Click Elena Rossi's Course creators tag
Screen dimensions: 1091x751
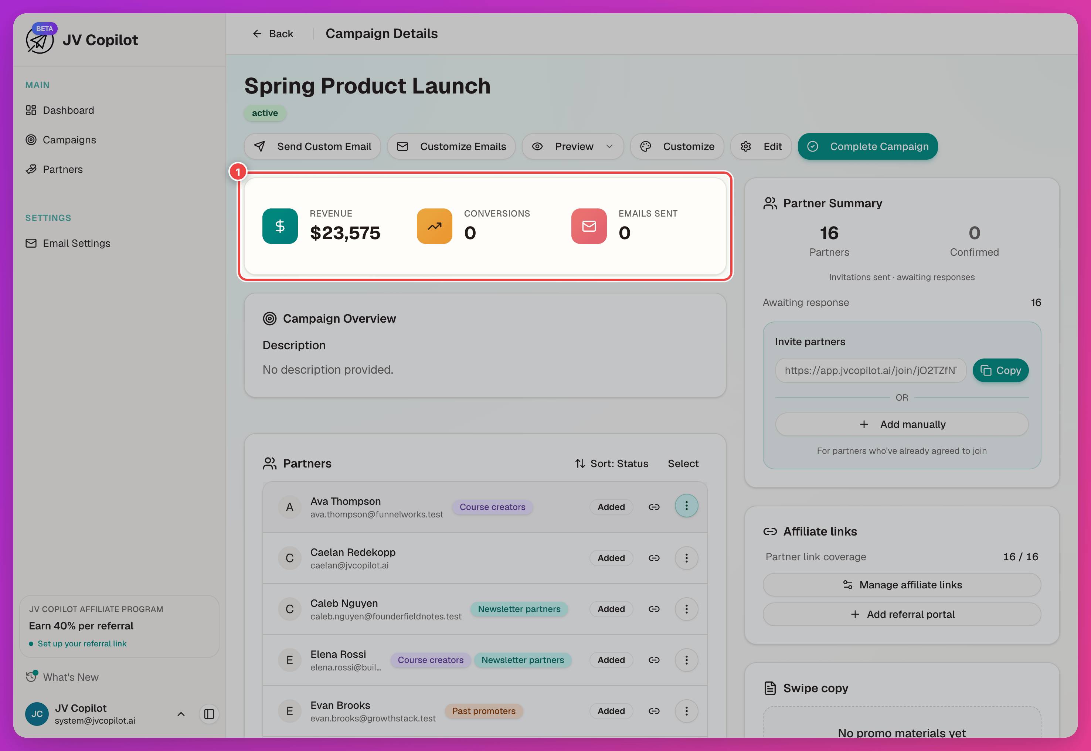(x=431, y=660)
